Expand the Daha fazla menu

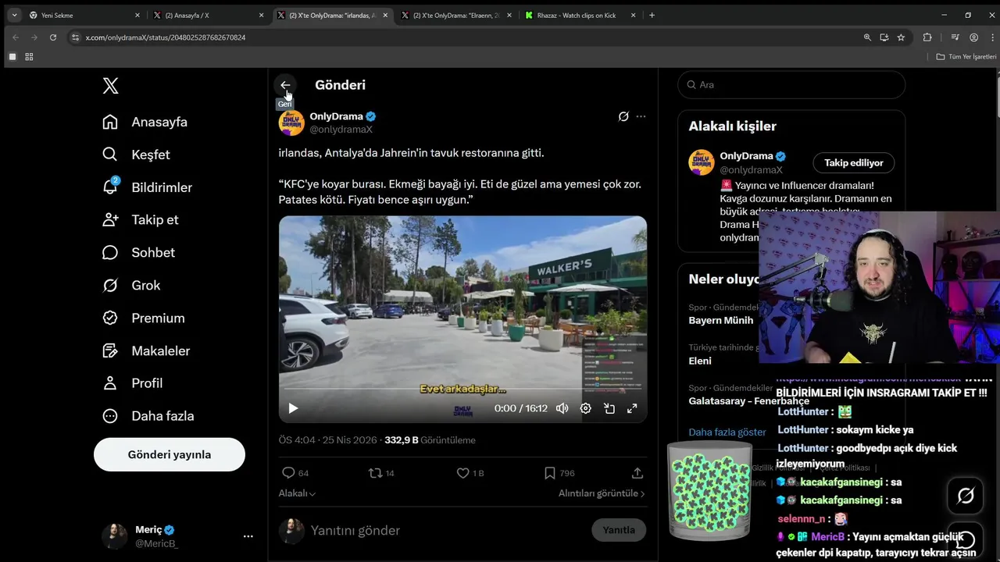(x=148, y=415)
